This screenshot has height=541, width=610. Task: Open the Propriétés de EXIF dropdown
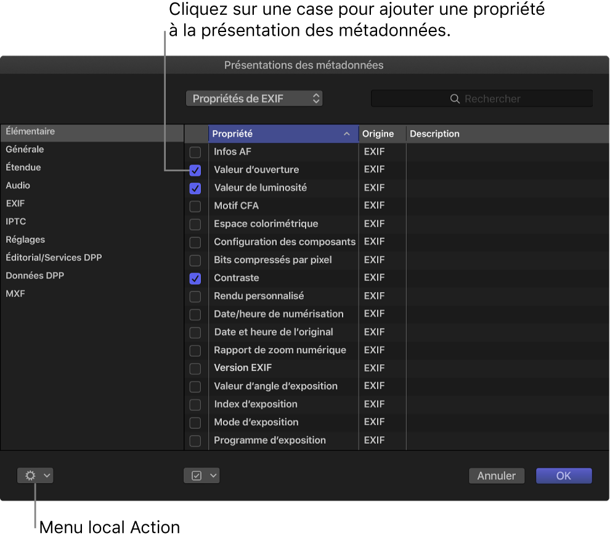(254, 98)
